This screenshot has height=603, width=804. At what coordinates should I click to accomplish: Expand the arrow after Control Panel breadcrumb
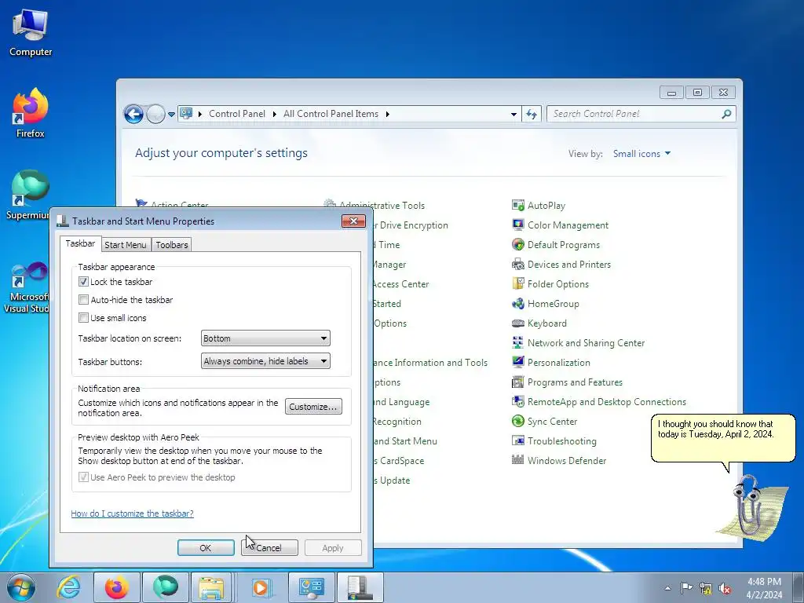tap(274, 114)
